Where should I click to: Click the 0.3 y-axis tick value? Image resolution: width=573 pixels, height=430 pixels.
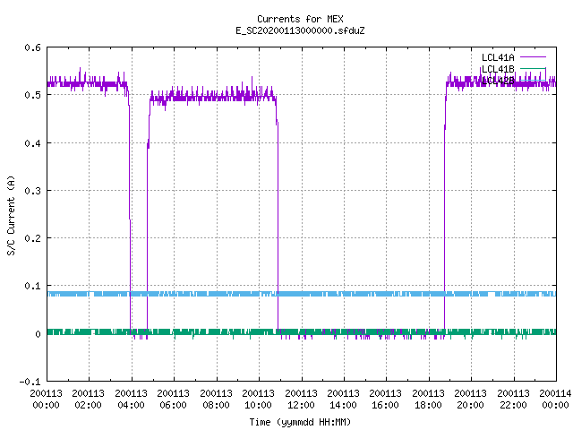[32, 191]
